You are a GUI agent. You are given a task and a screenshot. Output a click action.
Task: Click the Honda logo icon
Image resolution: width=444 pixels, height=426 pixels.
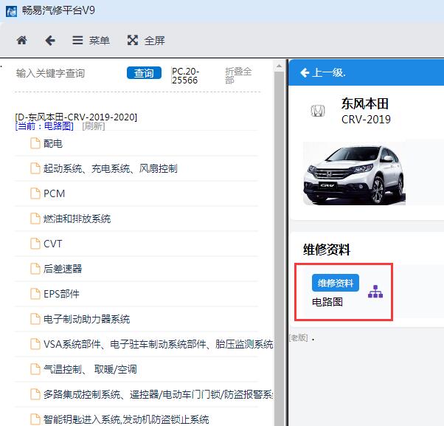tap(318, 111)
